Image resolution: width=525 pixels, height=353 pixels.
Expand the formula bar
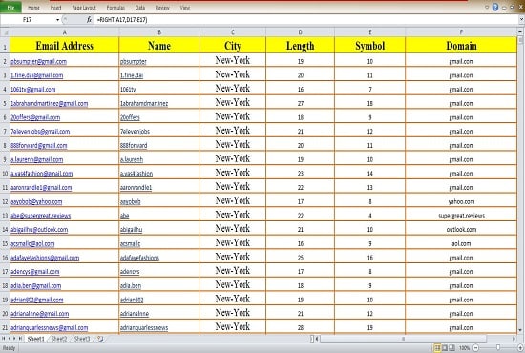pyautogui.click(x=521, y=20)
